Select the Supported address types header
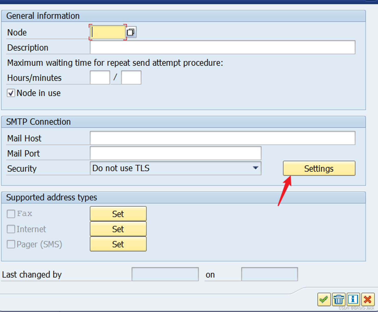378x312 pixels. tap(183, 198)
